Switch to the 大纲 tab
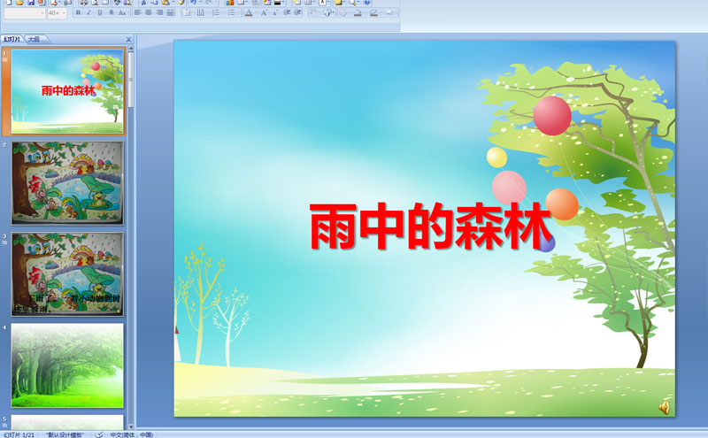The height and width of the screenshot is (438, 708). [35, 39]
